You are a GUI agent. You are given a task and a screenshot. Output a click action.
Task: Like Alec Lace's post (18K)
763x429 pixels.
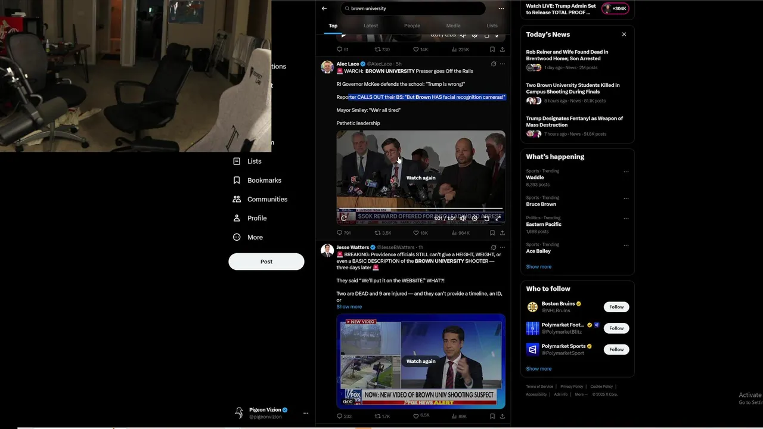pos(420,233)
